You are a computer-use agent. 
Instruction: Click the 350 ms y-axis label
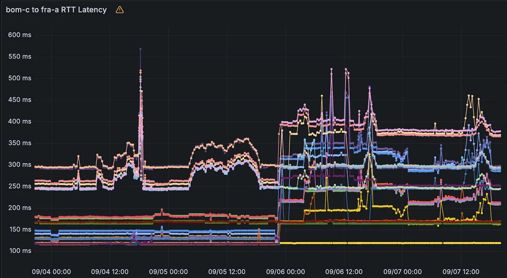[20, 143]
